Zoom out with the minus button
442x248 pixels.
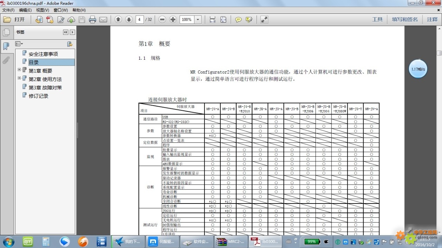[162, 20]
